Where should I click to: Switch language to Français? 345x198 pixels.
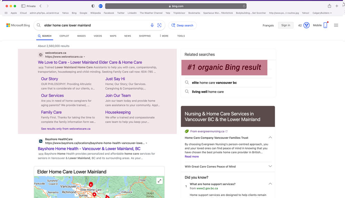click(268, 25)
